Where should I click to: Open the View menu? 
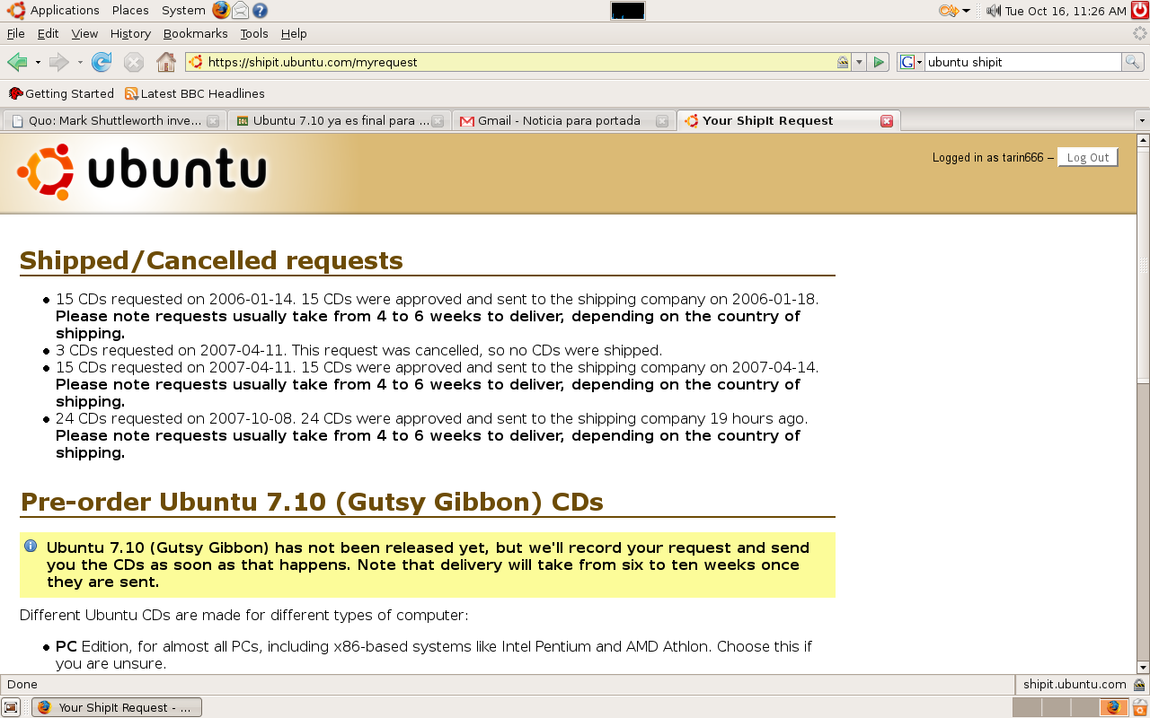[84, 33]
